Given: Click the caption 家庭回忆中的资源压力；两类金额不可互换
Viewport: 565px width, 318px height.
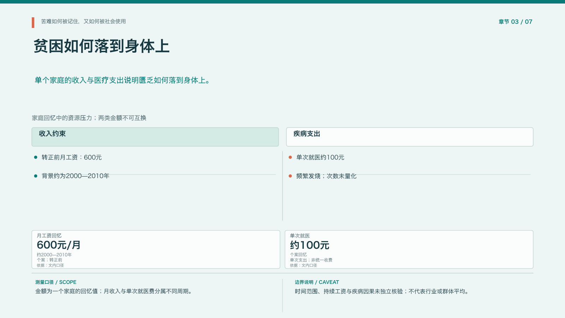Looking at the screenshot, I should [x=89, y=118].
